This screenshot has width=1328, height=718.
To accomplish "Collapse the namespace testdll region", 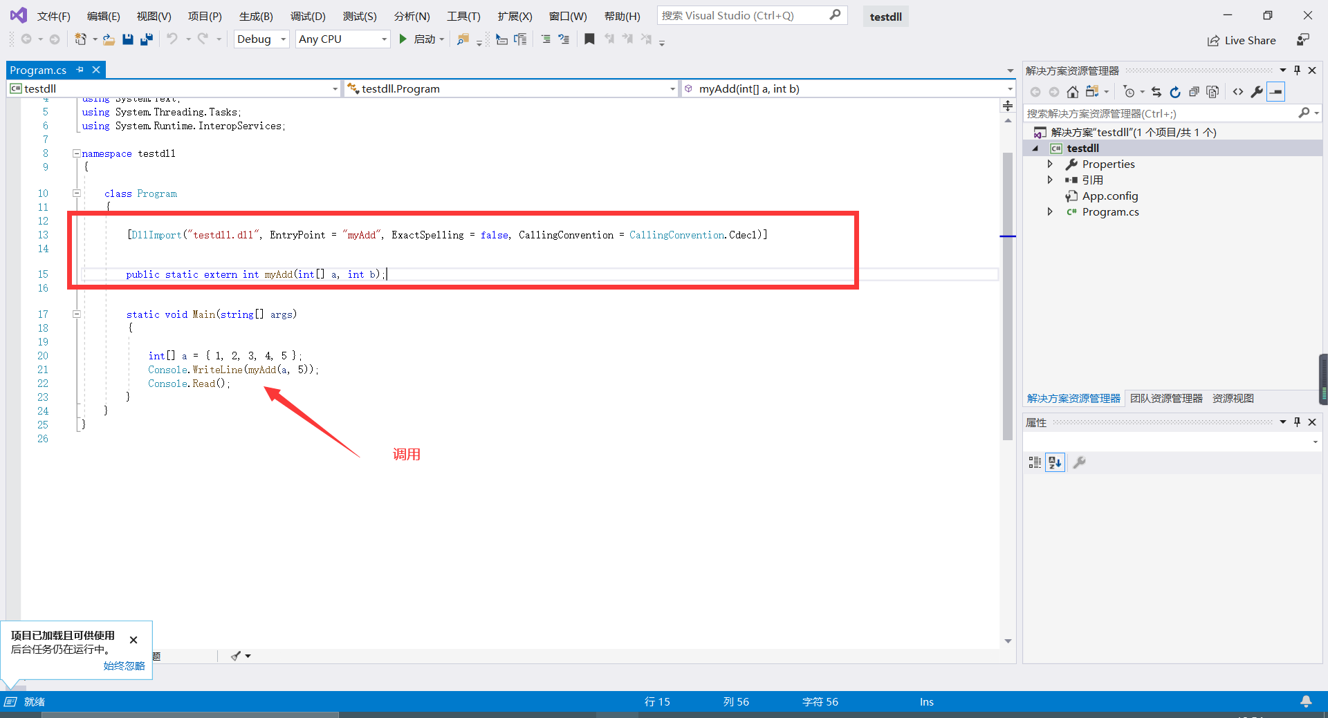I will click(77, 153).
